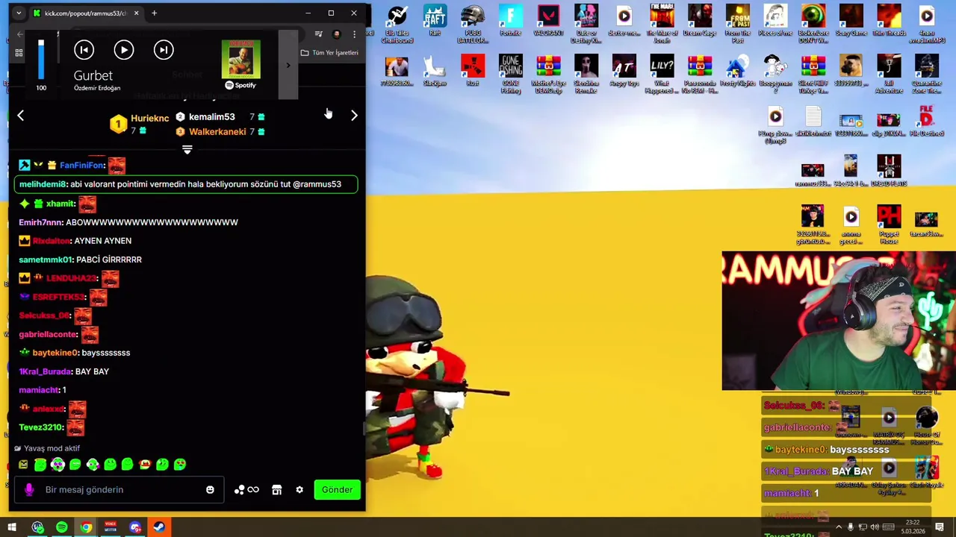Open Chrome media control icon

(319, 34)
